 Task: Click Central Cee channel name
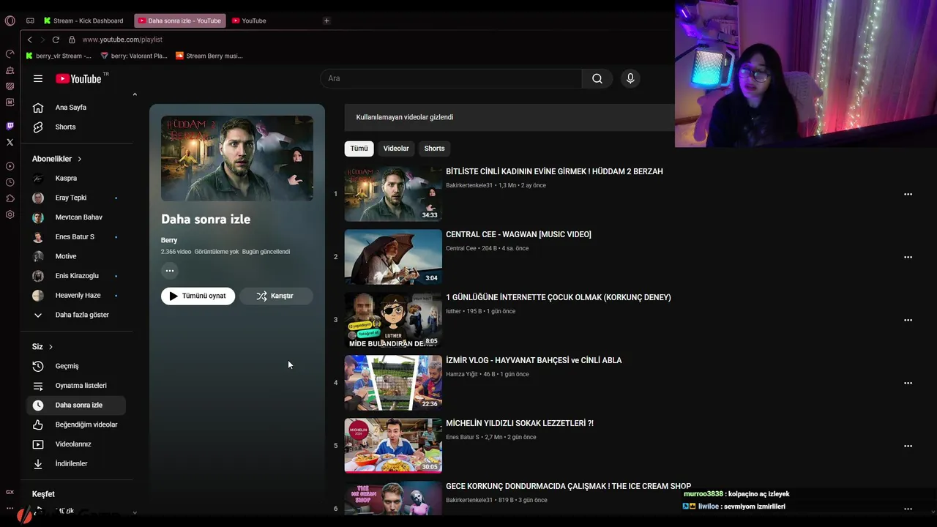click(x=461, y=248)
